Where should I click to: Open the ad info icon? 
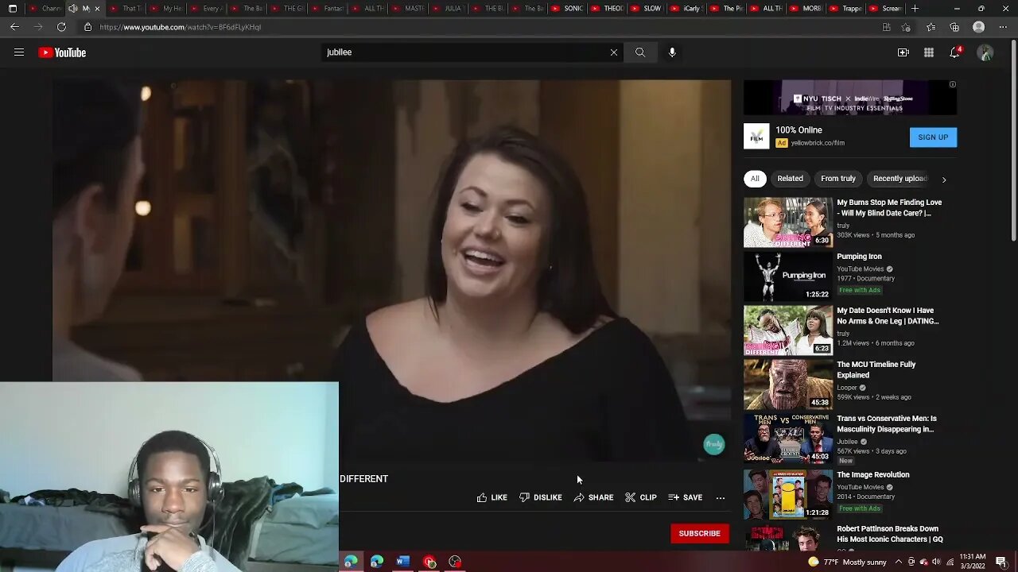[953, 84]
